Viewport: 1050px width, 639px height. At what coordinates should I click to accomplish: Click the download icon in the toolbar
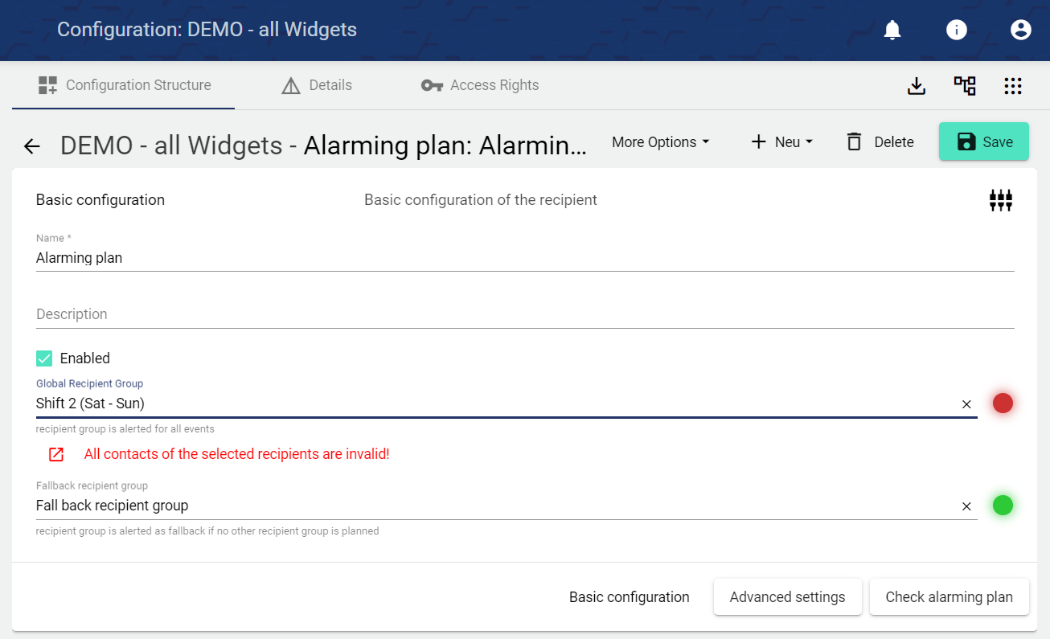(x=917, y=86)
